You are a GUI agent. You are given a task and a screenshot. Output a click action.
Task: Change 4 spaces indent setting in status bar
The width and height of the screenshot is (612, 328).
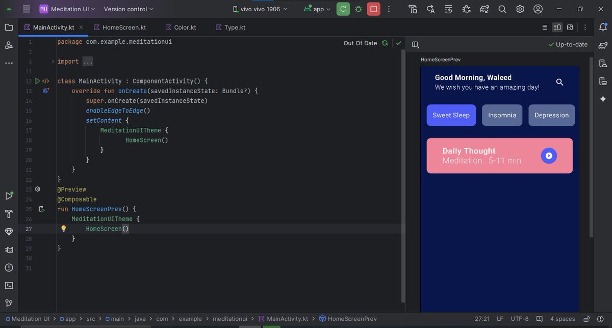(563, 319)
